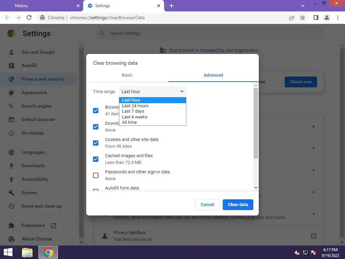Click the System wrench icon

point(11,193)
